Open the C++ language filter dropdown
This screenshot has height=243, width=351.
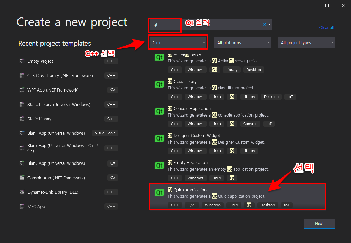coord(178,42)
